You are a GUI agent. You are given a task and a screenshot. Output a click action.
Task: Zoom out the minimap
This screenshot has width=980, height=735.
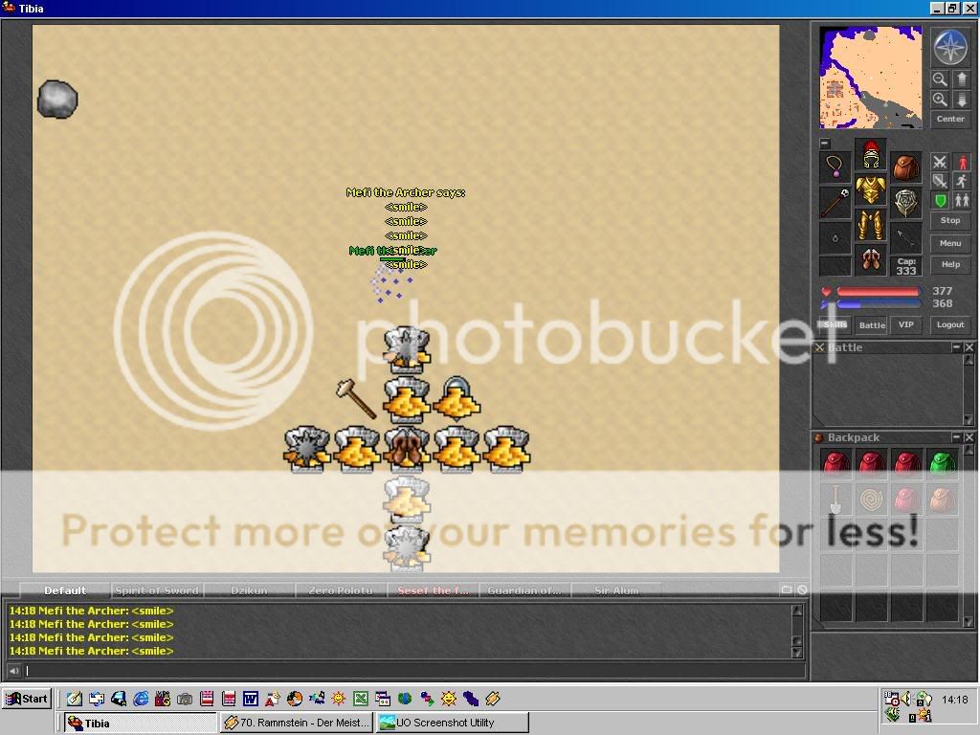[x=940, y=79]
